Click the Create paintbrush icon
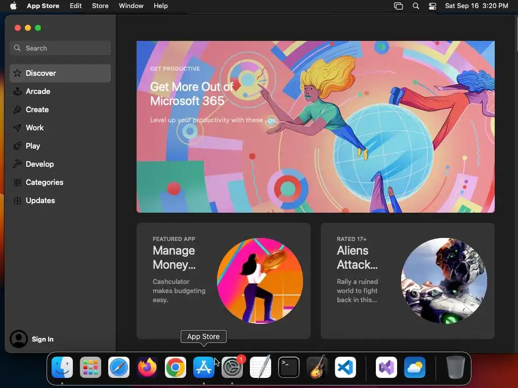 17,110
